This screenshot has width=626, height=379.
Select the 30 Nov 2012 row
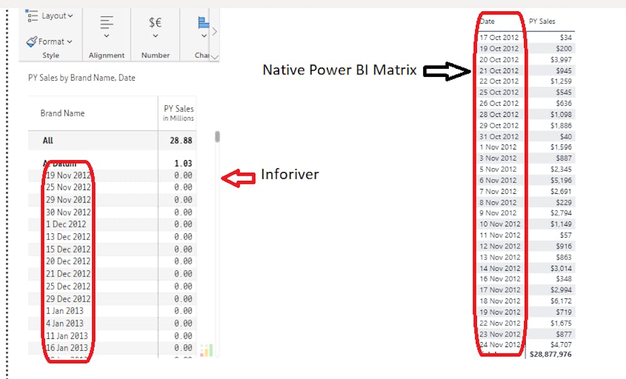[112, 212]
